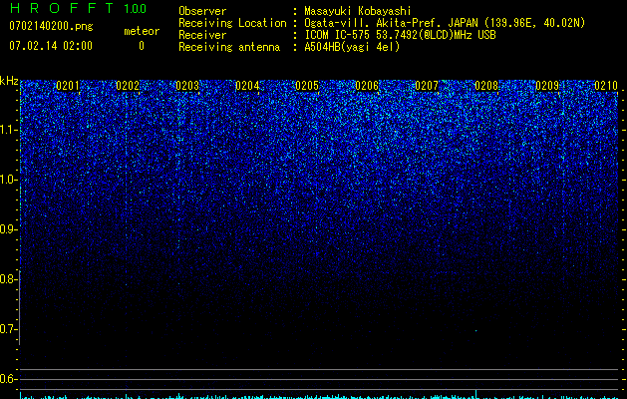The image size is (627, 399).
Task: Click the 1.1 kHz axis label
Action: pyautogui.click(x=9, y=130)
